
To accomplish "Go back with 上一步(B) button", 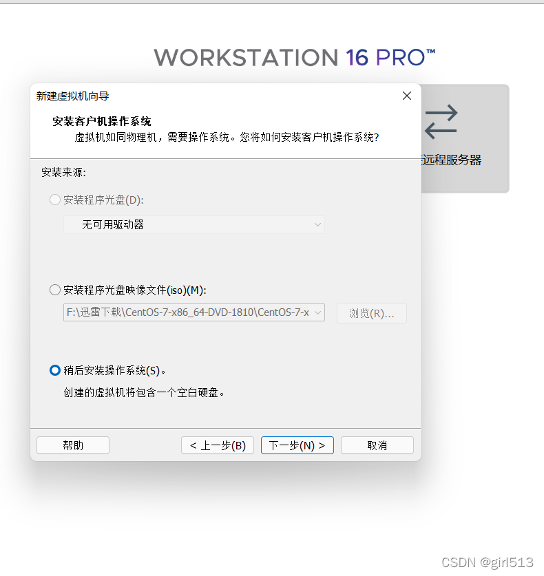I will click(x=218, y=445).
